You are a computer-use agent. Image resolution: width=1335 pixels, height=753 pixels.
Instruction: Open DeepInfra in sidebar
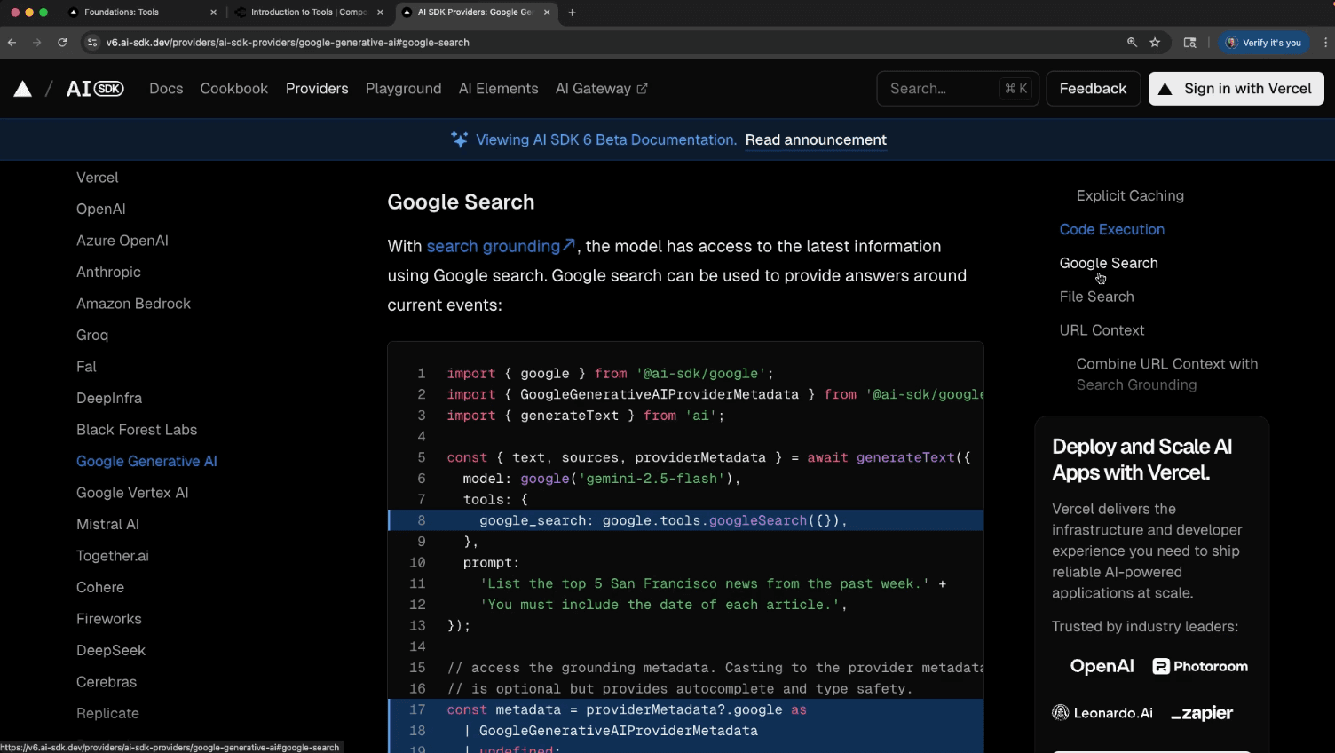pos(109,398)
